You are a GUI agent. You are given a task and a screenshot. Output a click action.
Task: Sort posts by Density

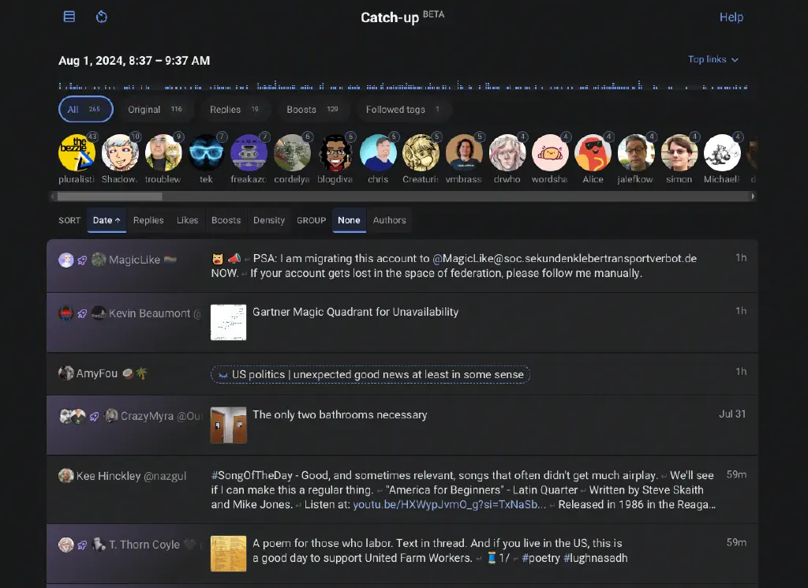pyautogui.click(x=269, y=220)
